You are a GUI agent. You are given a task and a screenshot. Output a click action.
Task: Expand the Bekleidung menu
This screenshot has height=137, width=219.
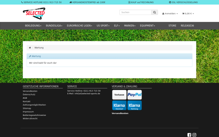tap(33, 26)
